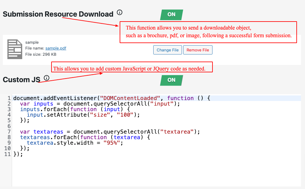Click the Remove File button
Screen dimensions: 305x189
[x=198, y=50]
